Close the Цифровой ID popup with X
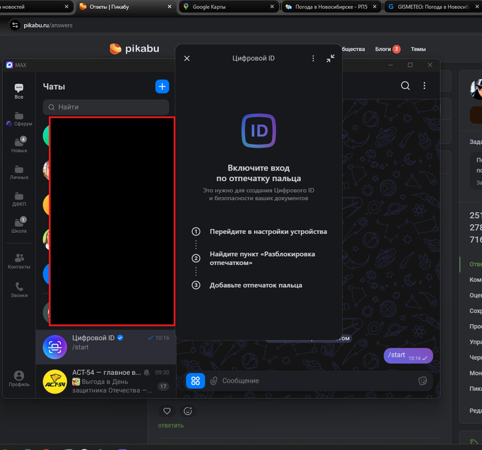 coord(187,58)
